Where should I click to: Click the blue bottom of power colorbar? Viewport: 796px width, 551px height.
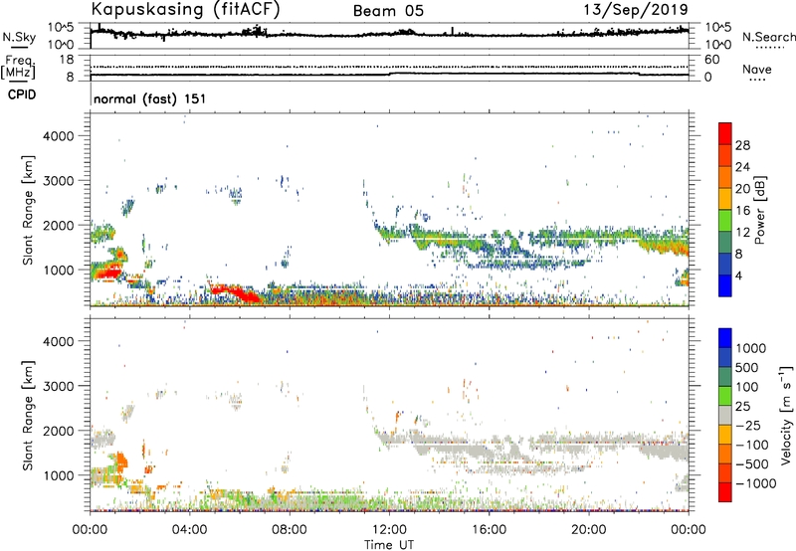point(725,285)
